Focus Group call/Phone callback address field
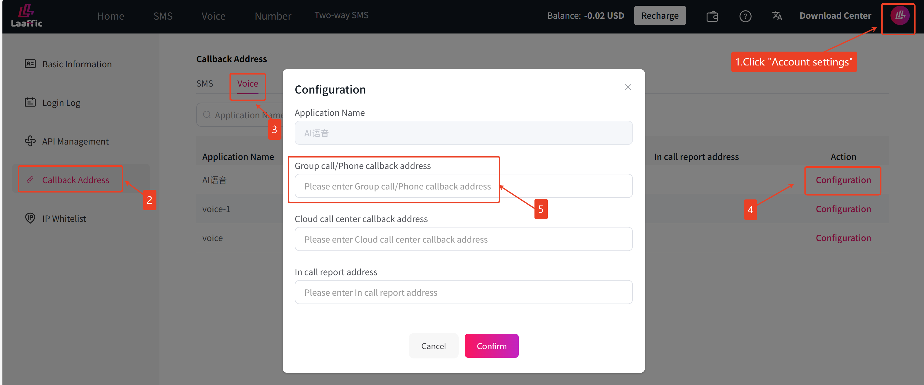The height and width of the screenshot is (385, 924). (464, 186)
